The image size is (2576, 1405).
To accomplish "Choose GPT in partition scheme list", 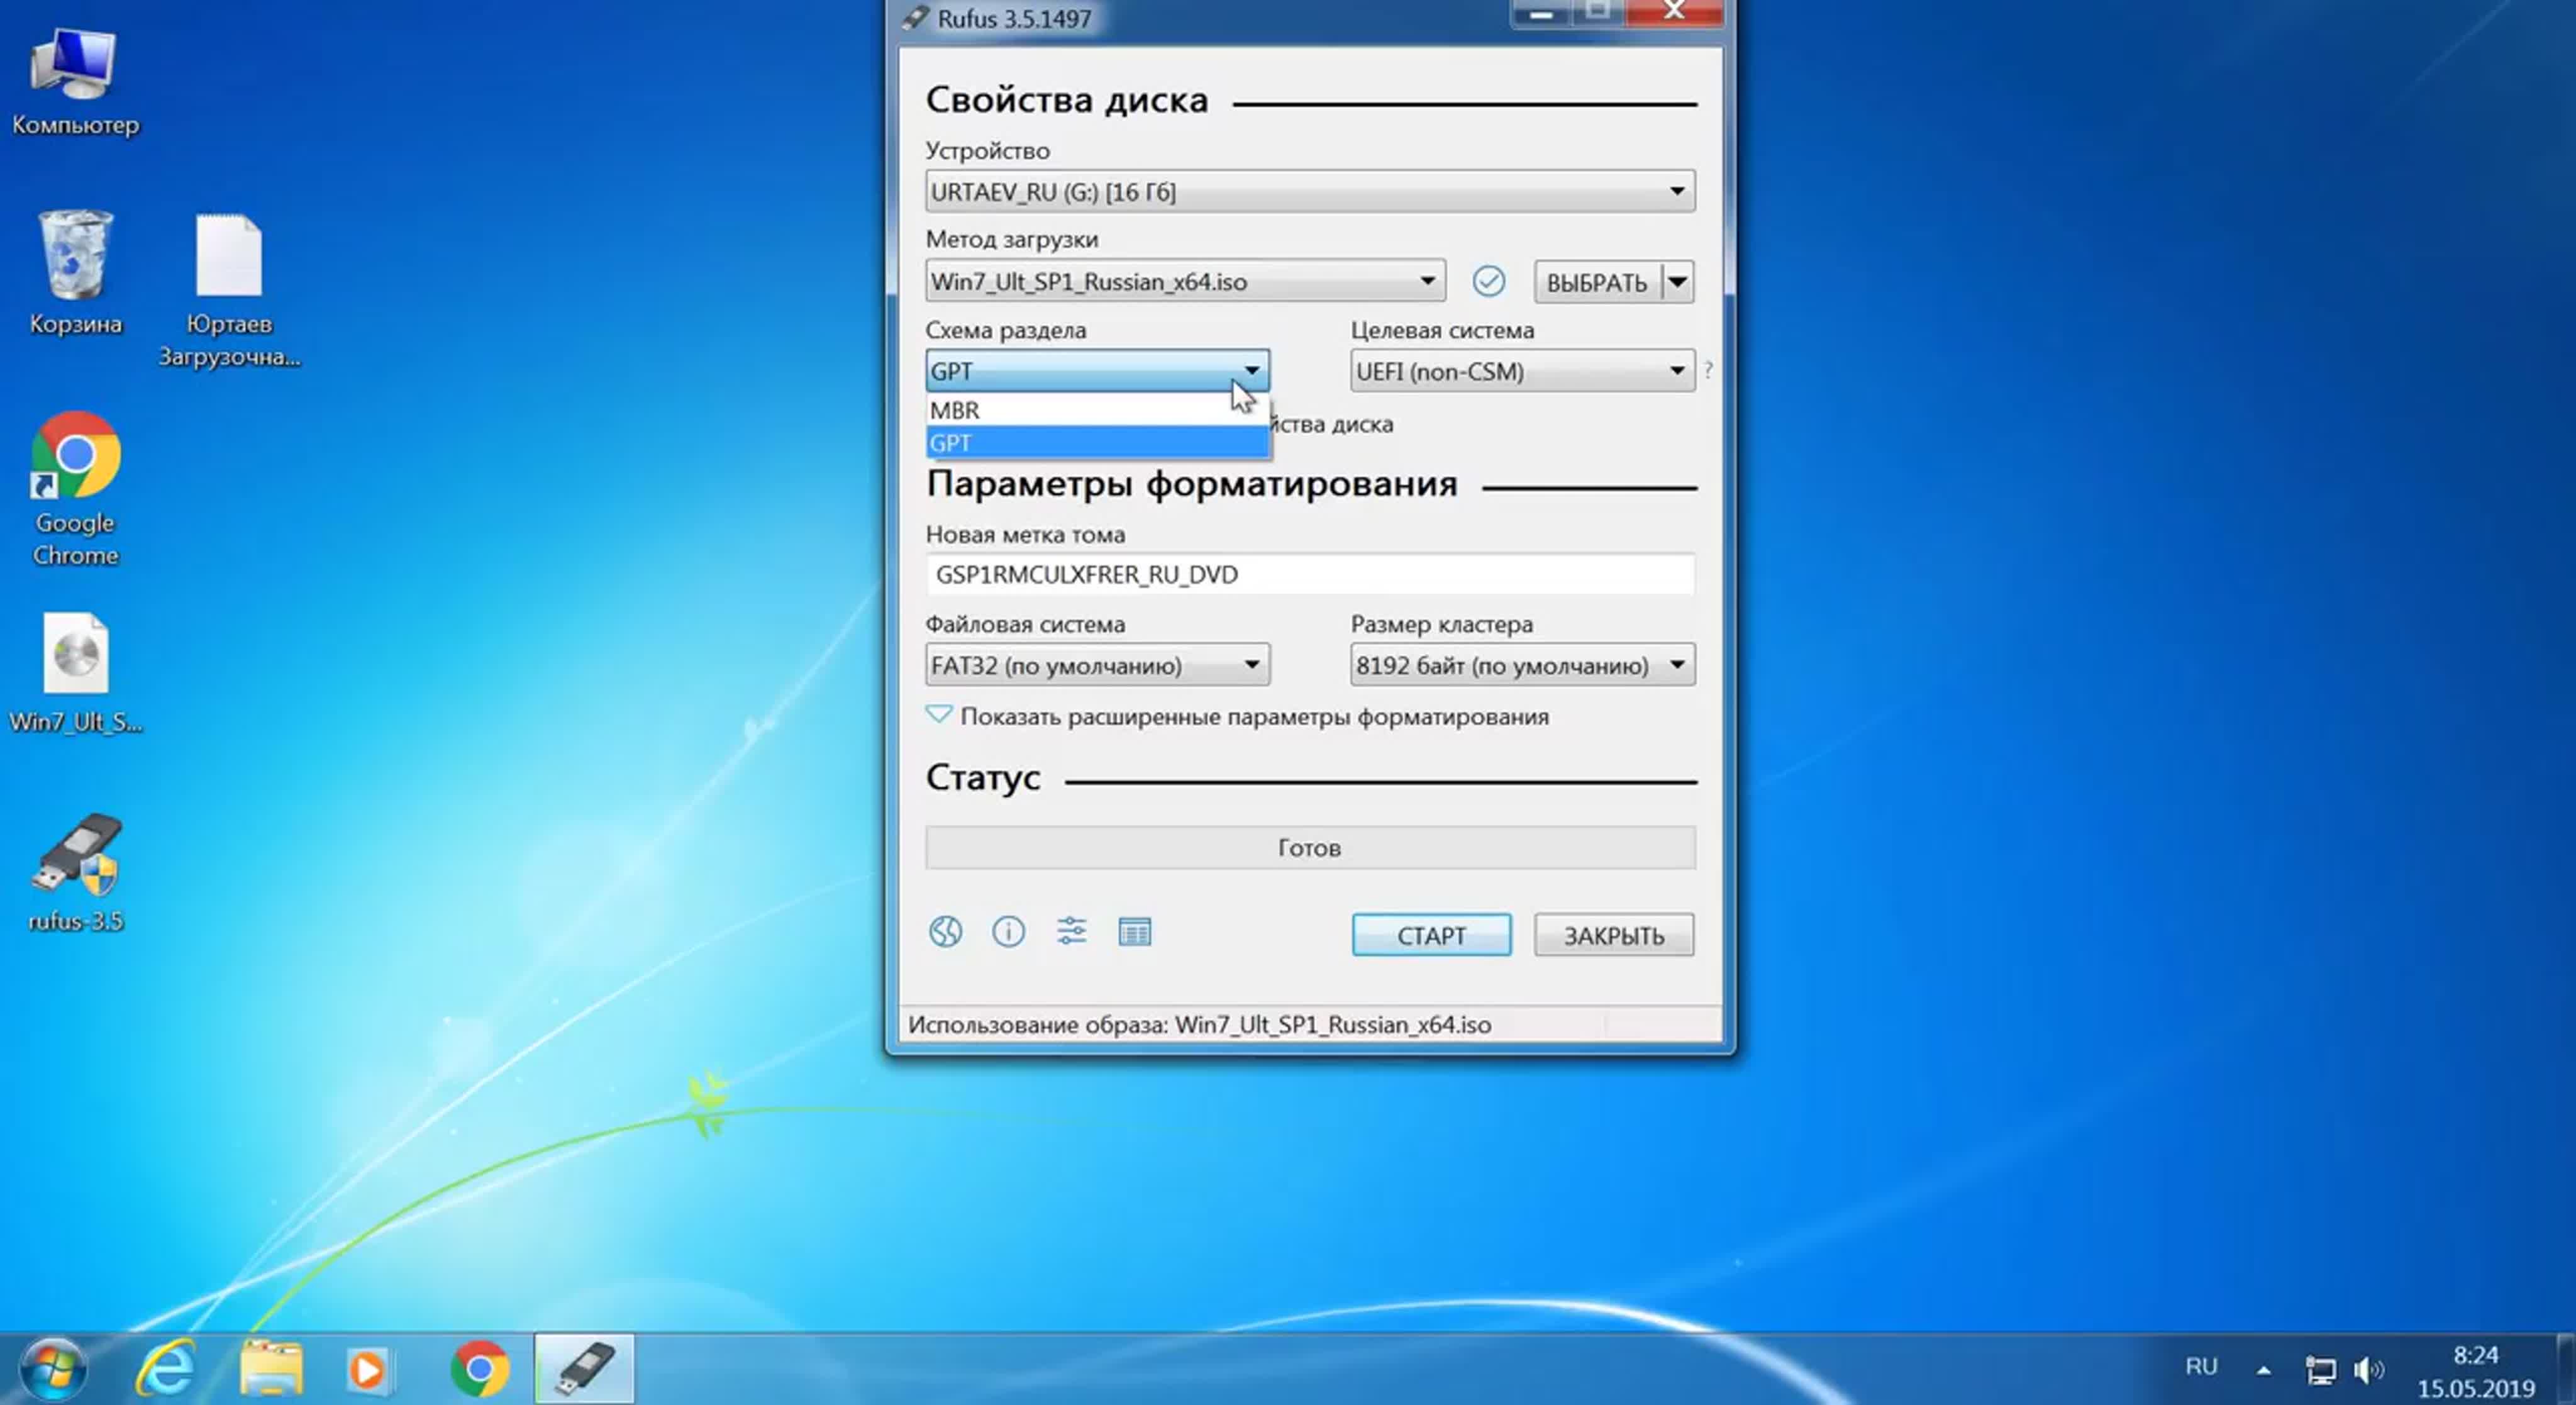I will pos(1097,442).
